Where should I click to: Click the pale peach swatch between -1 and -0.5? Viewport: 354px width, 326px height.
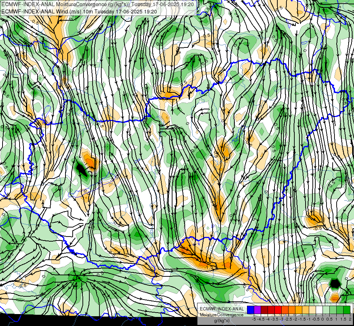click(x=312, y=310)
